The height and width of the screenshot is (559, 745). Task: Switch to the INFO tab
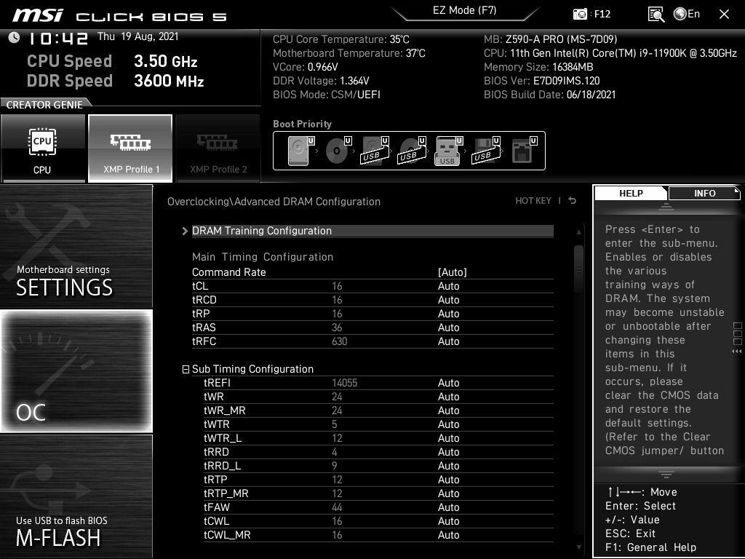(x=704, y=193)
